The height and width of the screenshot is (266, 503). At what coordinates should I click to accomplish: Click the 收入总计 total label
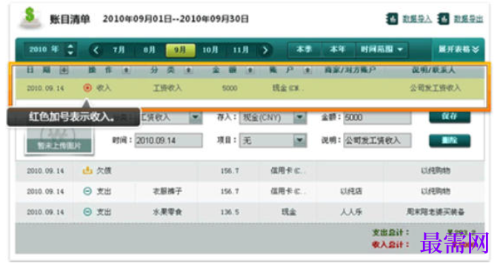click(390, 245)
